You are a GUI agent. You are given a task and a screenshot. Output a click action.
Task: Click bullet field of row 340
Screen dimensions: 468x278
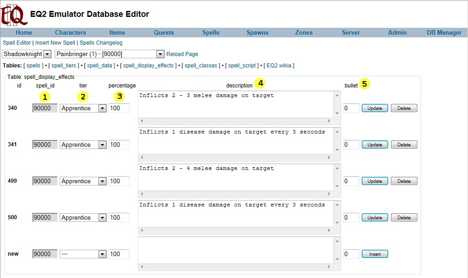pyautogui.click(x=351, y=108)
